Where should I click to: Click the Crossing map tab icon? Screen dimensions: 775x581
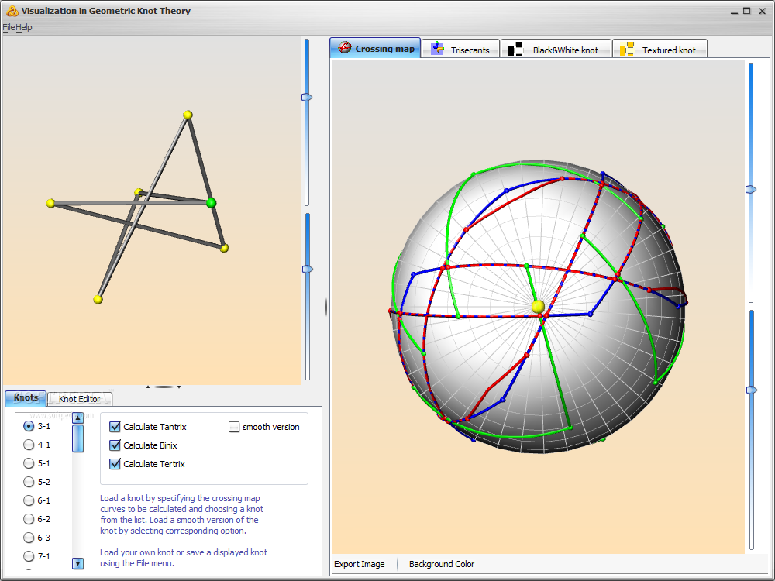(x=345, y=48)
